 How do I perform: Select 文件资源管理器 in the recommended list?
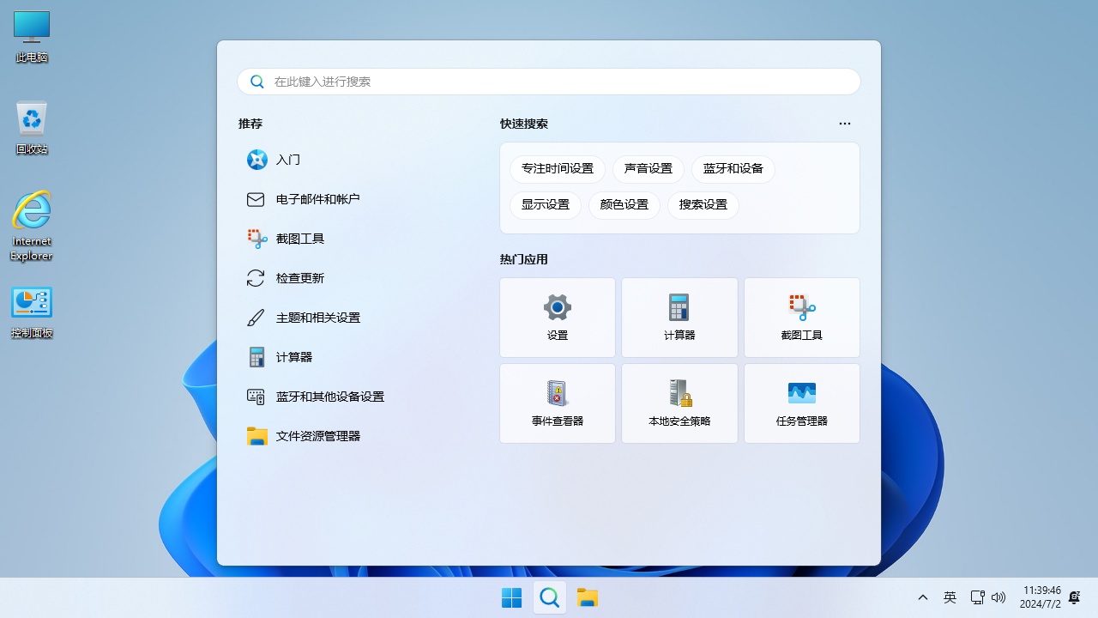point(317,435)
